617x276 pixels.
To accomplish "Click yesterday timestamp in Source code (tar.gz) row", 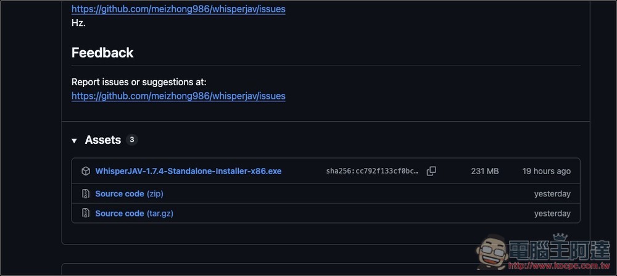I will pyautogui.click(x=552, y=214).
